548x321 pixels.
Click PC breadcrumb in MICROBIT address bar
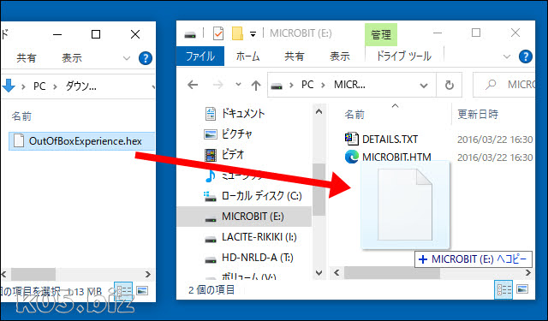[307, 85]
